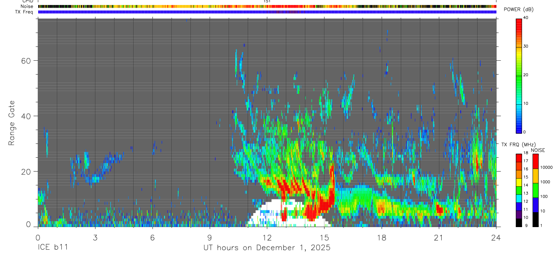
Task: Click the blue NOISE swatch between 10 and 100
Action: pos(535,205)
